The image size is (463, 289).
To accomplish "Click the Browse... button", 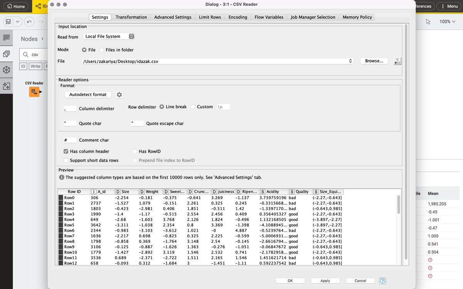I will (374, 61).
